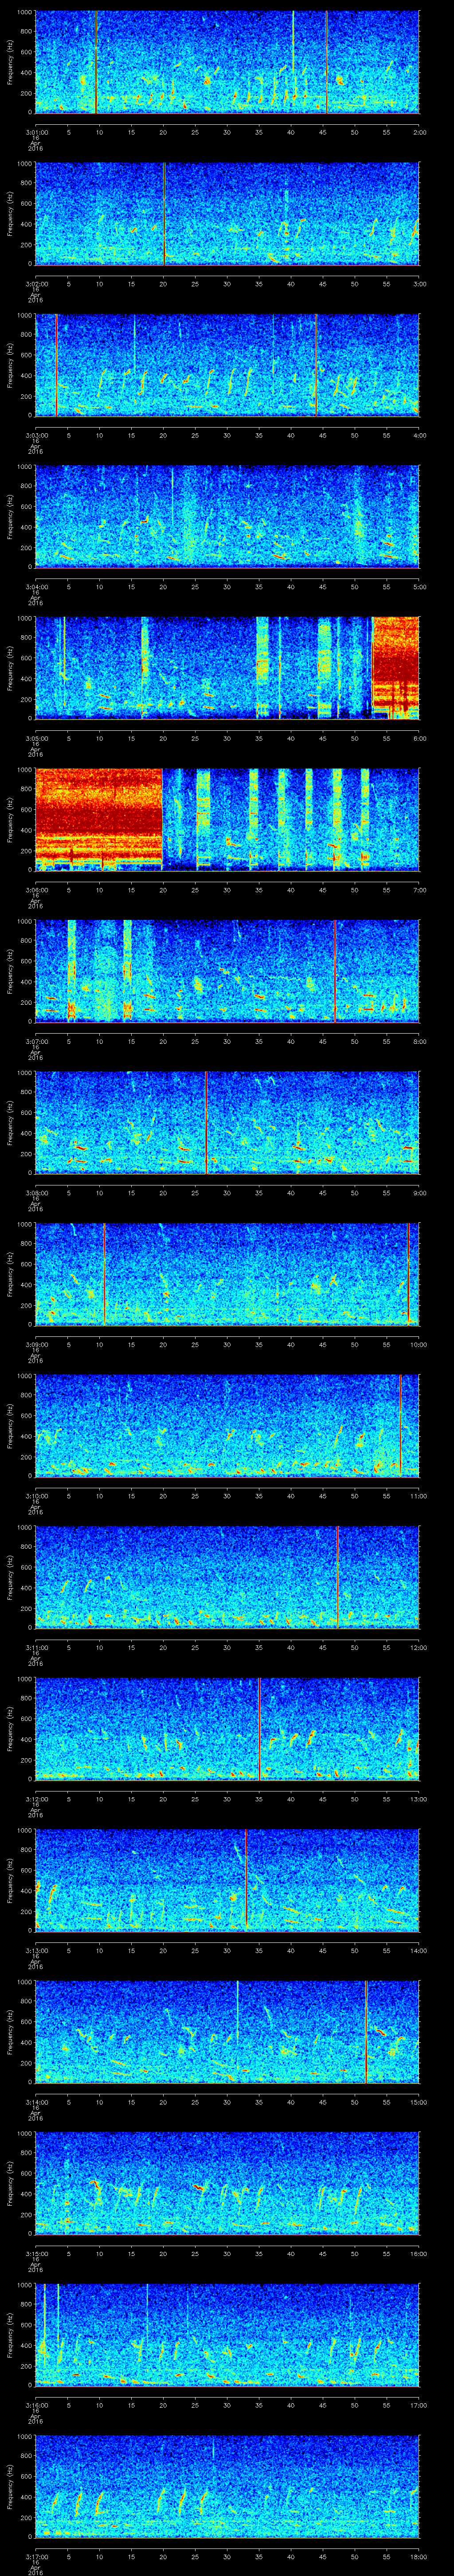Click the 3:05:00 start time label

pos(36,738)
